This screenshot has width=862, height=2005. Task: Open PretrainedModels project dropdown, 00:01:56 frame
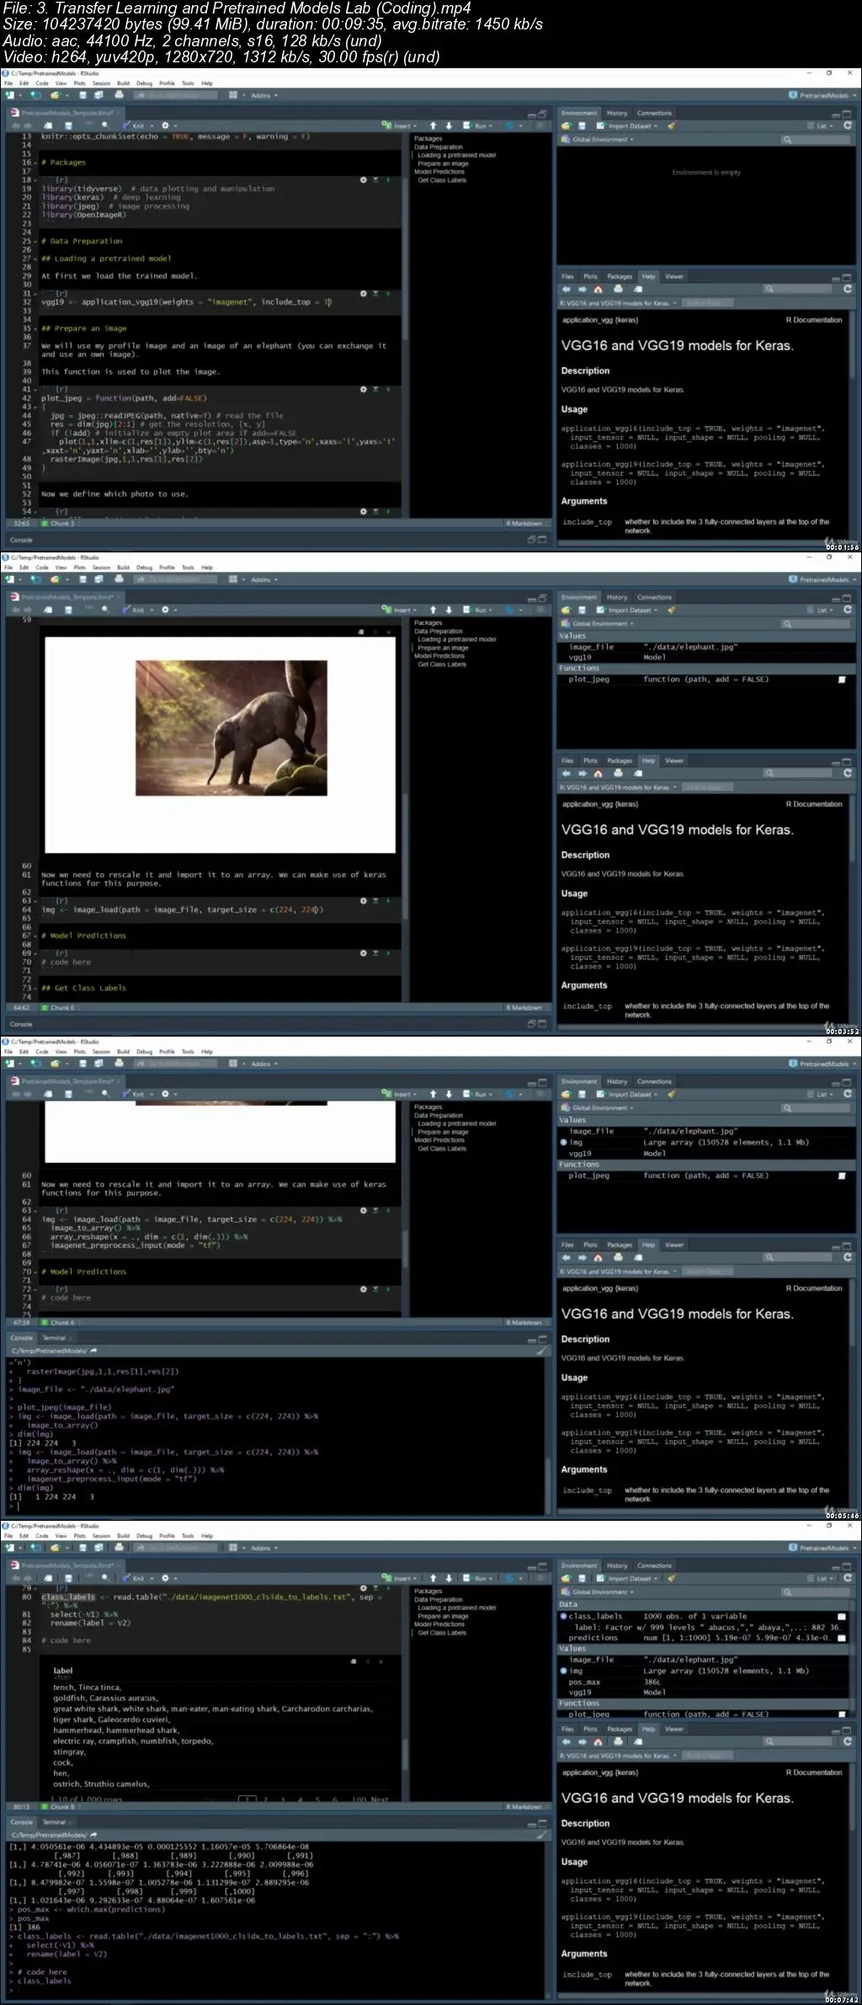824,95
